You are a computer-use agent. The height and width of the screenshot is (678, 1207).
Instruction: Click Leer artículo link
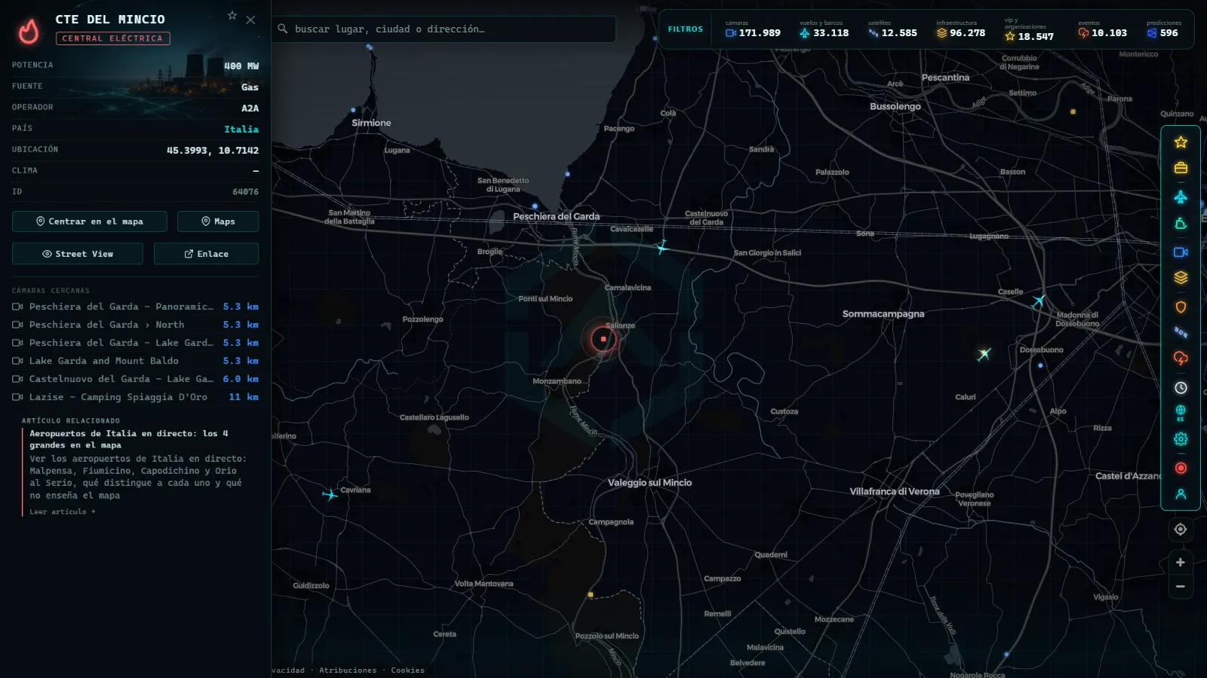tap(62, 512)
